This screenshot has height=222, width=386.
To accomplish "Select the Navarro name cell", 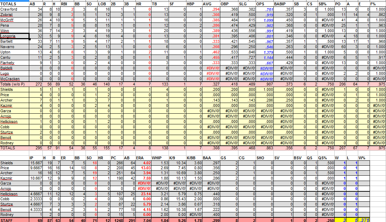I will pos(15,47).
